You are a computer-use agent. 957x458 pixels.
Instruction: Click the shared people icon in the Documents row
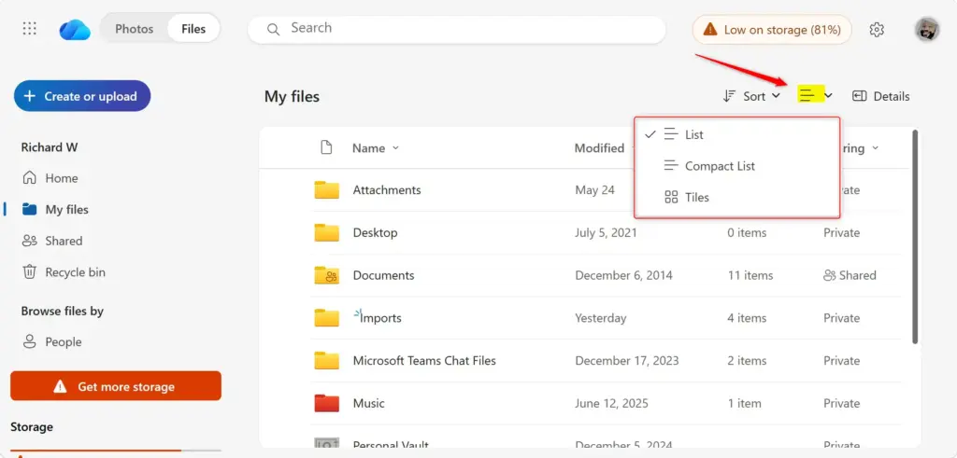coord(830,276)
